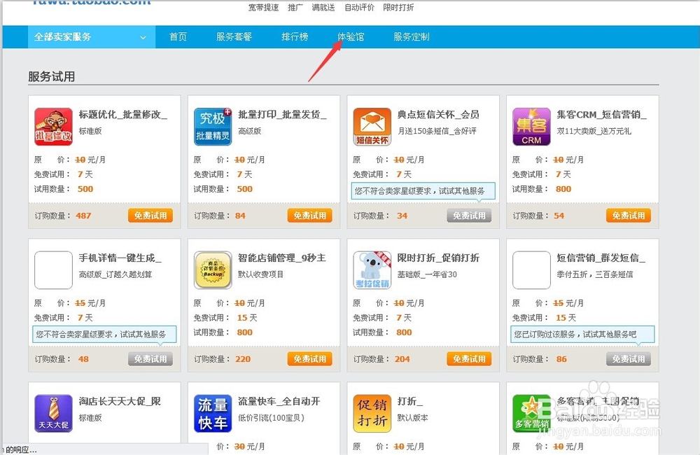Switch to the 体验馆 tab
This screenshot has width=700, height=455.
click(x=351, y=36)
